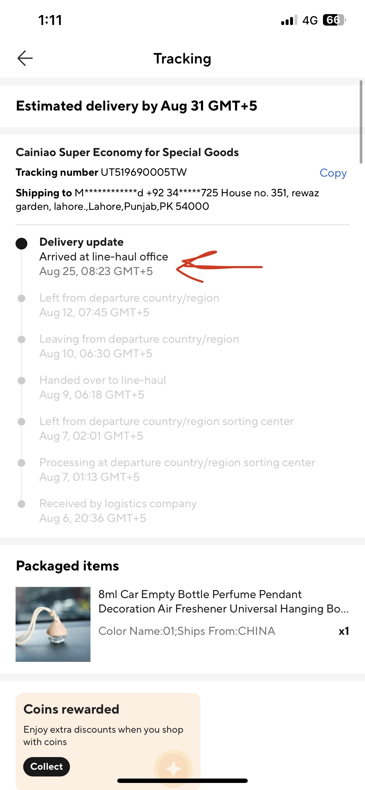Tap the coin star icon
The image size is (365, 790).
tap(174, 769)
